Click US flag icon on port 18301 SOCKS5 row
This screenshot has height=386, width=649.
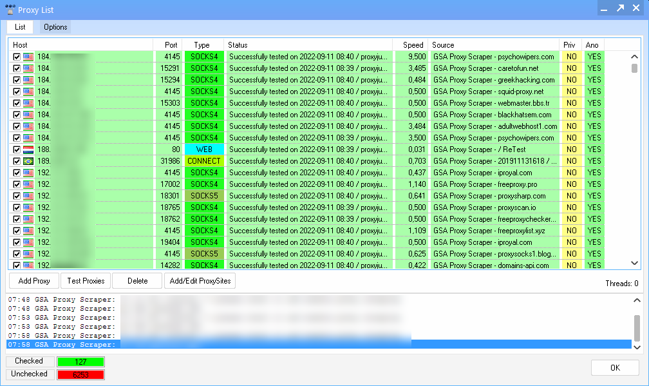click(28, 196)
